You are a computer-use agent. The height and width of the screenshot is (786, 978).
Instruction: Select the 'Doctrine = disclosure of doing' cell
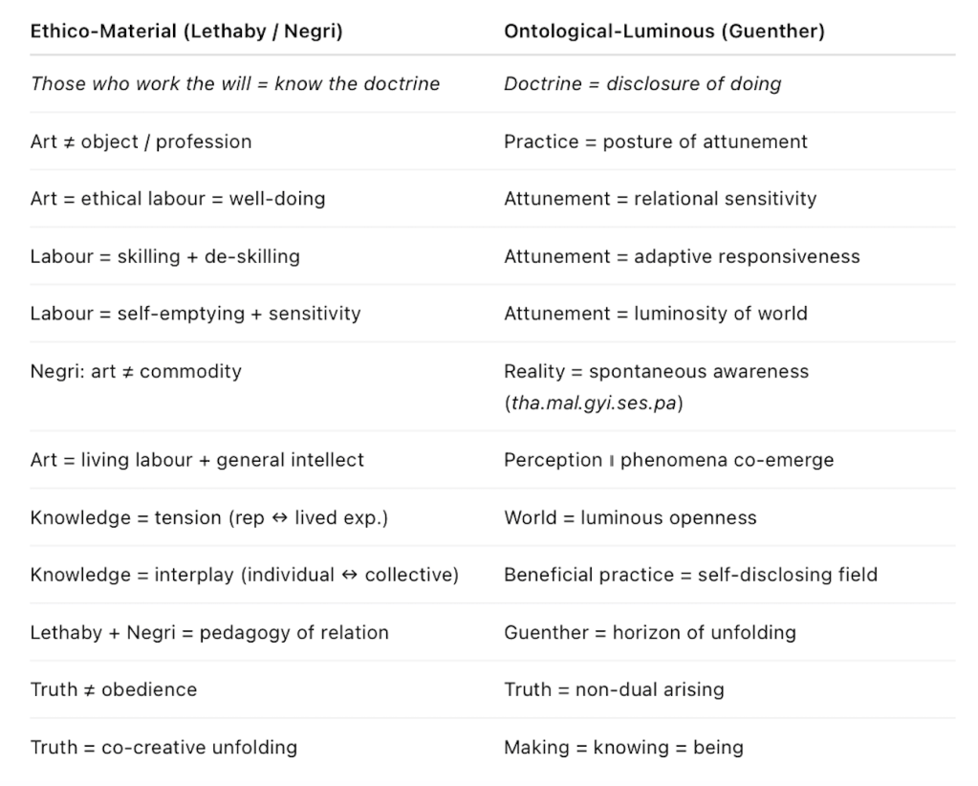(x=642, y=84)
